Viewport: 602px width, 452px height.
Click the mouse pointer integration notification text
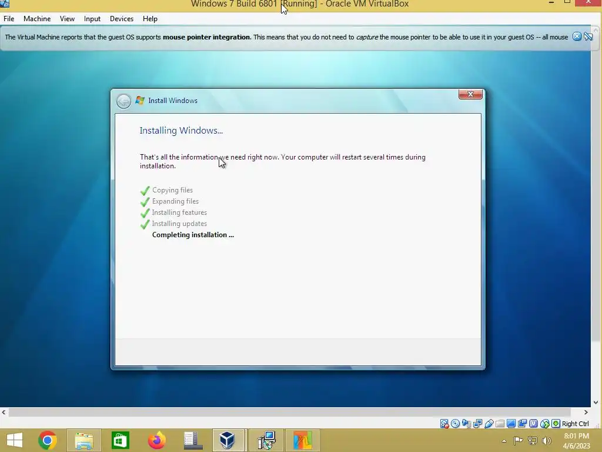(x=286, y=37)
